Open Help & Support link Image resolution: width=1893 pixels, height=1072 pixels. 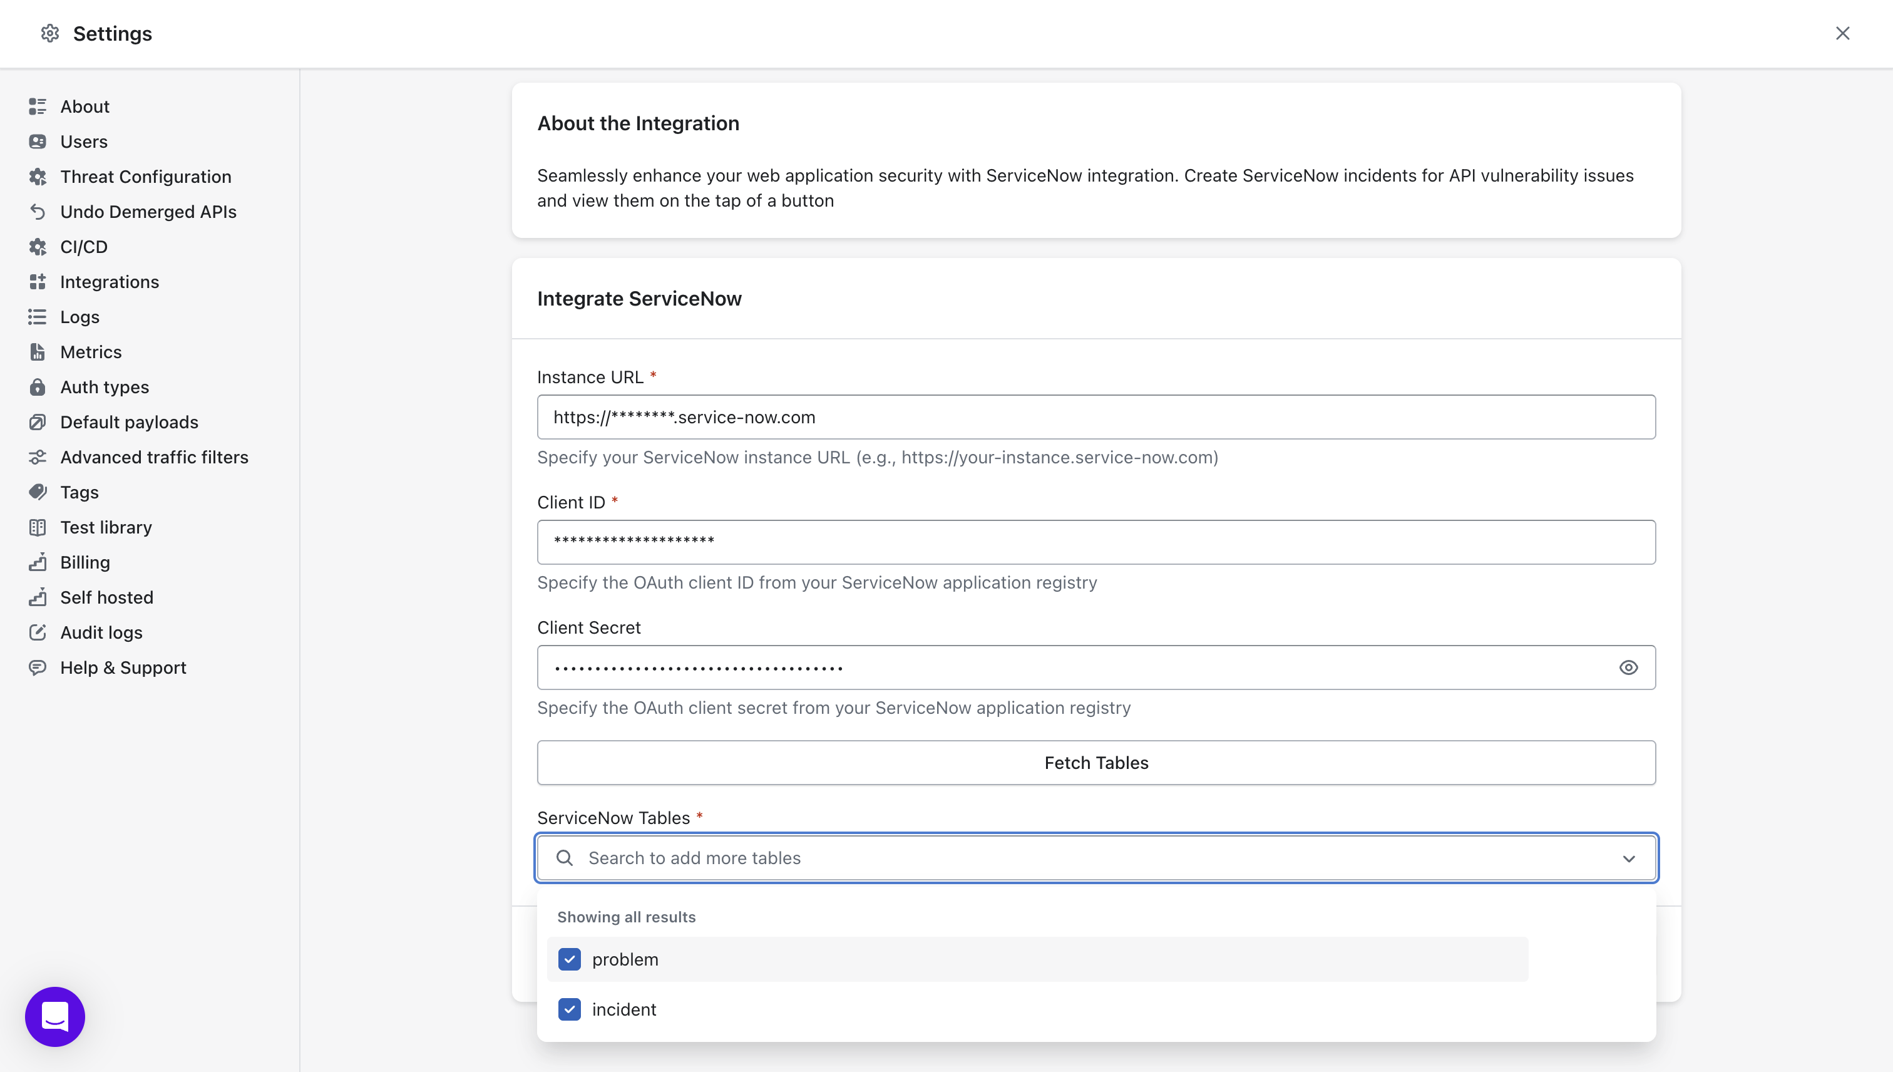click(x=123, y=667)
